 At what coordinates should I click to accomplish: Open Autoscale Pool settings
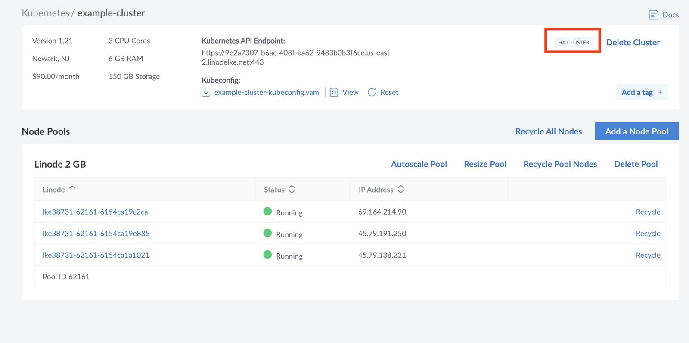(x=419, y=164)
